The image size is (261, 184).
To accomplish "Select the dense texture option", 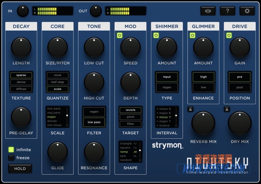I will (21, 82).
